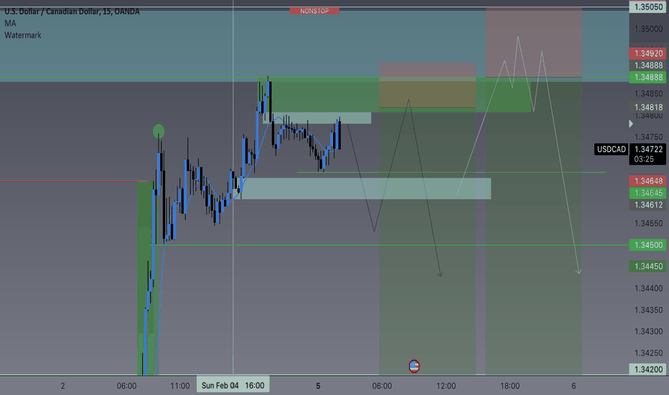This screenshot has height=395, width=669.
Task: Click the green 1.34500 price label
Action: click(648, 245)
